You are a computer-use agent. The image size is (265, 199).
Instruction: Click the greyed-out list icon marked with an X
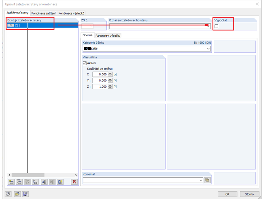click(x=52, y=182)
